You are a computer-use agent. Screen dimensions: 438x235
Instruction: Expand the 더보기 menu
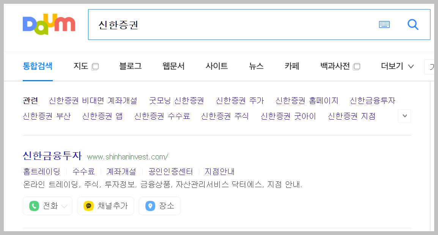[x=397, y=66]
